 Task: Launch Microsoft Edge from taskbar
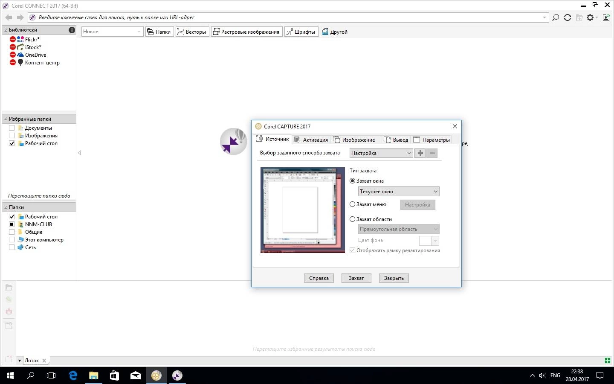[x=73, y=375]
